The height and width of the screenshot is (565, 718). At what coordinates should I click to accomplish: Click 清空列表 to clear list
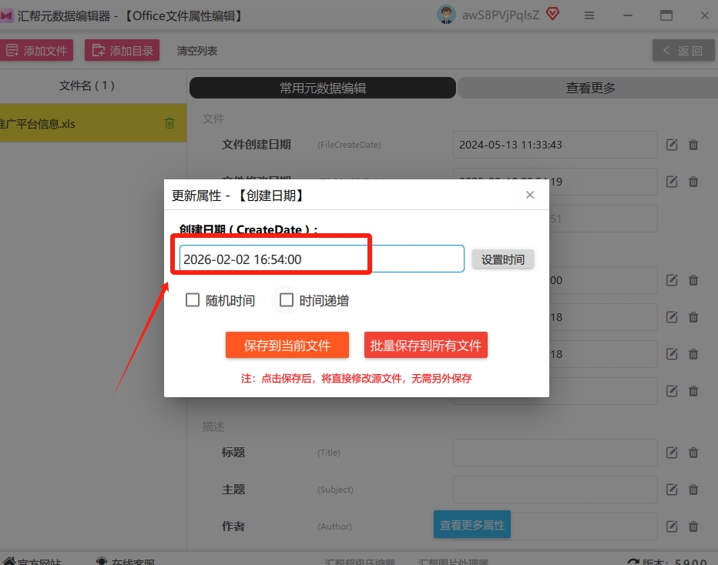197,51
